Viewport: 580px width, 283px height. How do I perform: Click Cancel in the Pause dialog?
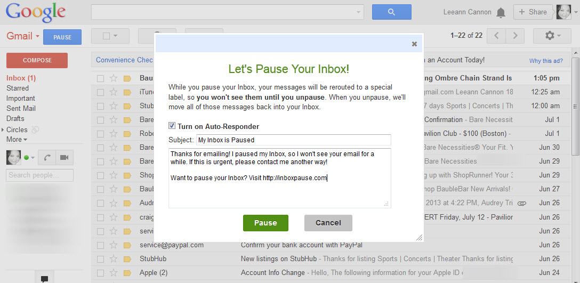pyautogui.click(x=328, y=223)
